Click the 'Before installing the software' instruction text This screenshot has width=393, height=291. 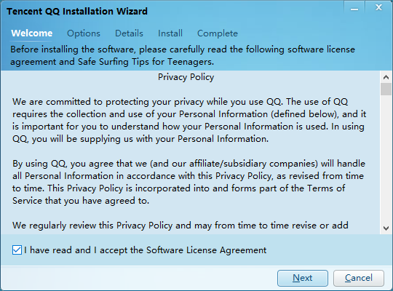183,55
